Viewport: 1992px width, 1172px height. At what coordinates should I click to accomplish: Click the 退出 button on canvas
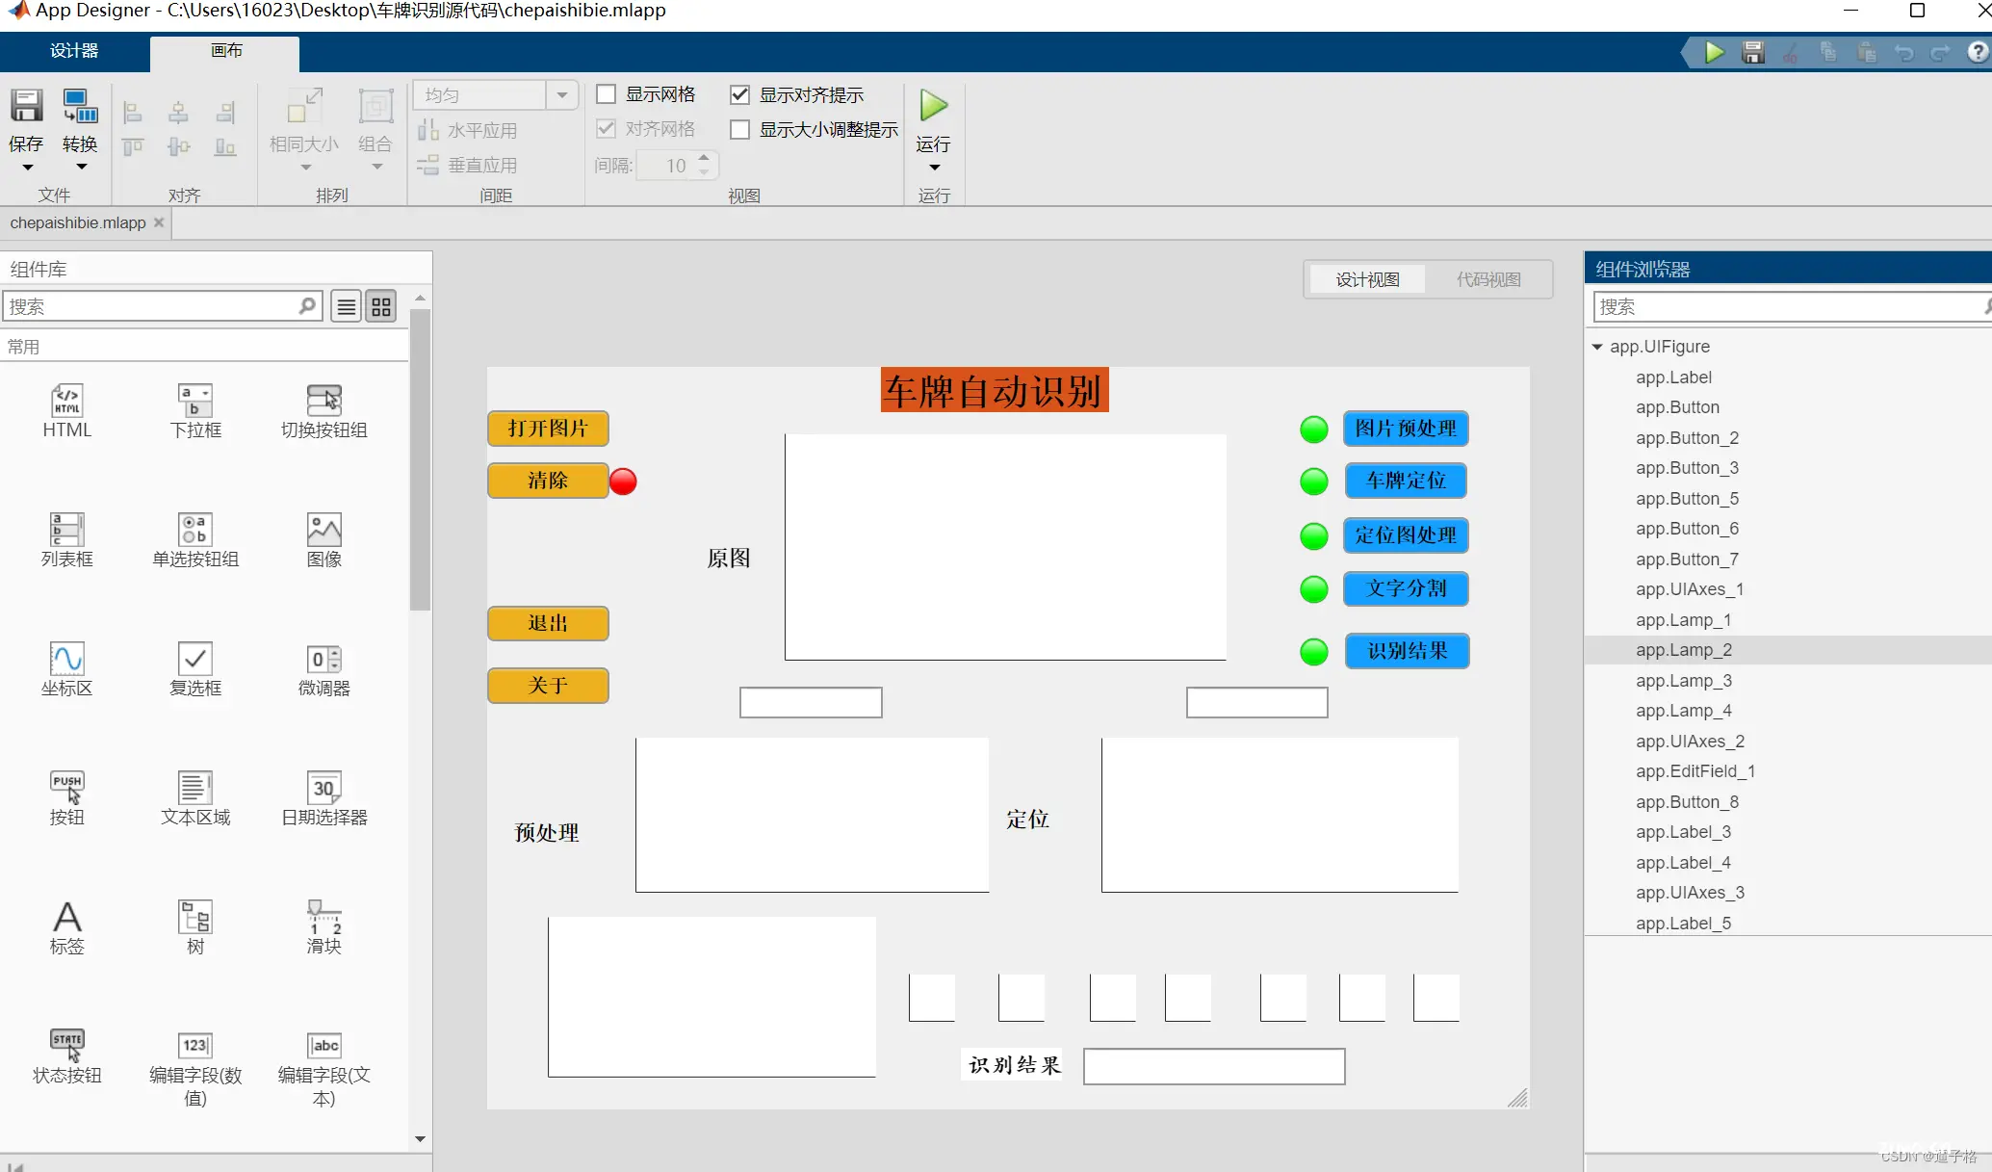point(548,623)
